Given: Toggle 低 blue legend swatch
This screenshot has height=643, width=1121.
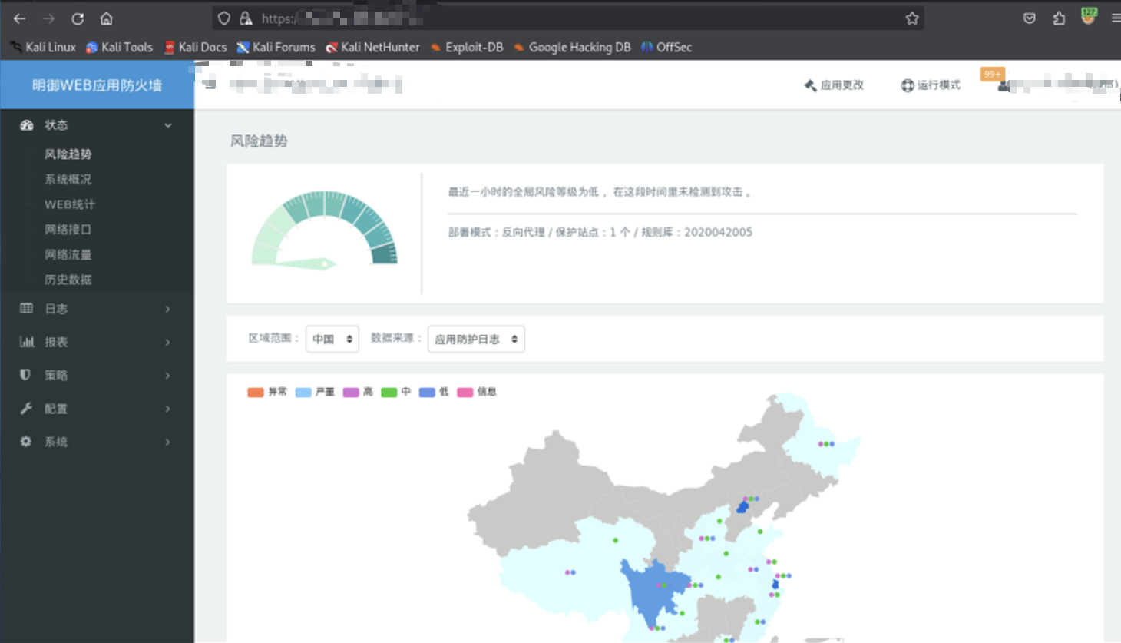Looking at the screenshot, I should coord(427,393).
